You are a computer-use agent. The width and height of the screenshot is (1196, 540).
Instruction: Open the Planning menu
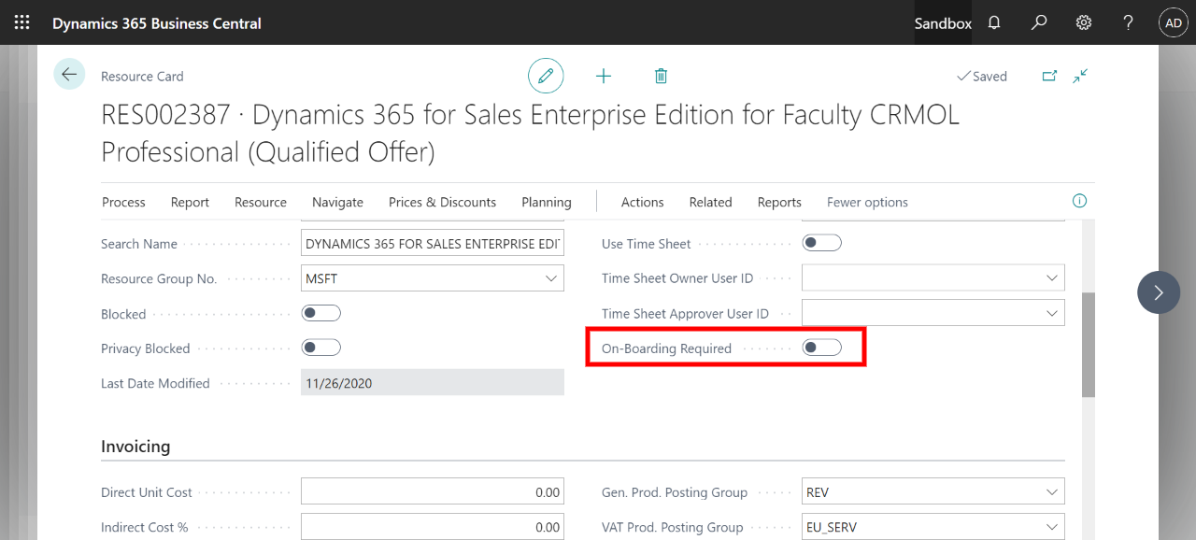click(547, 202)
